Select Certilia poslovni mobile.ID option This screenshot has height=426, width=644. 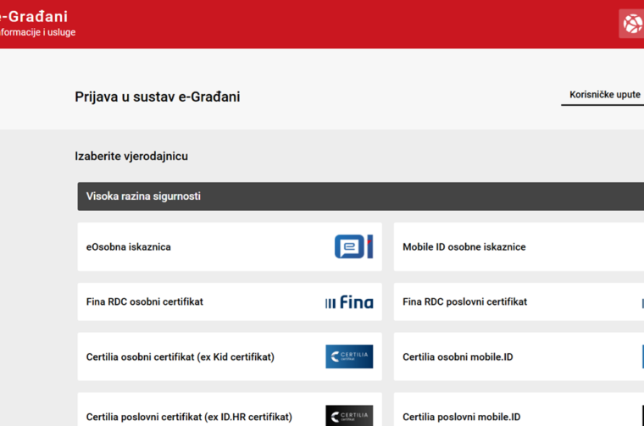coord(461,417)
